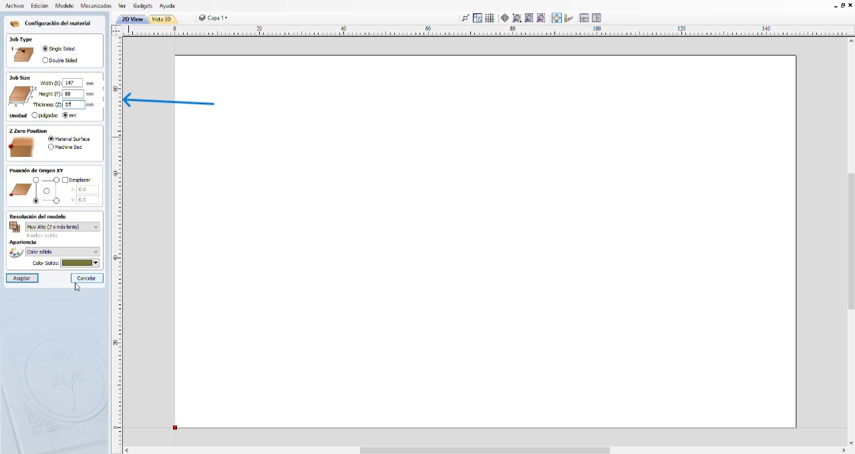855x454 pixels.
Task: Click the Cancelar button
Action: click(x=87, y=278)
